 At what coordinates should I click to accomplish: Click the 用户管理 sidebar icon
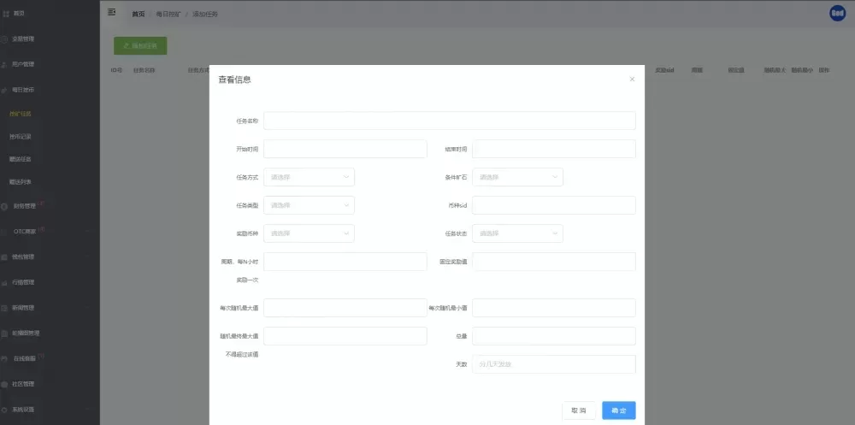(x=5, y=64)
